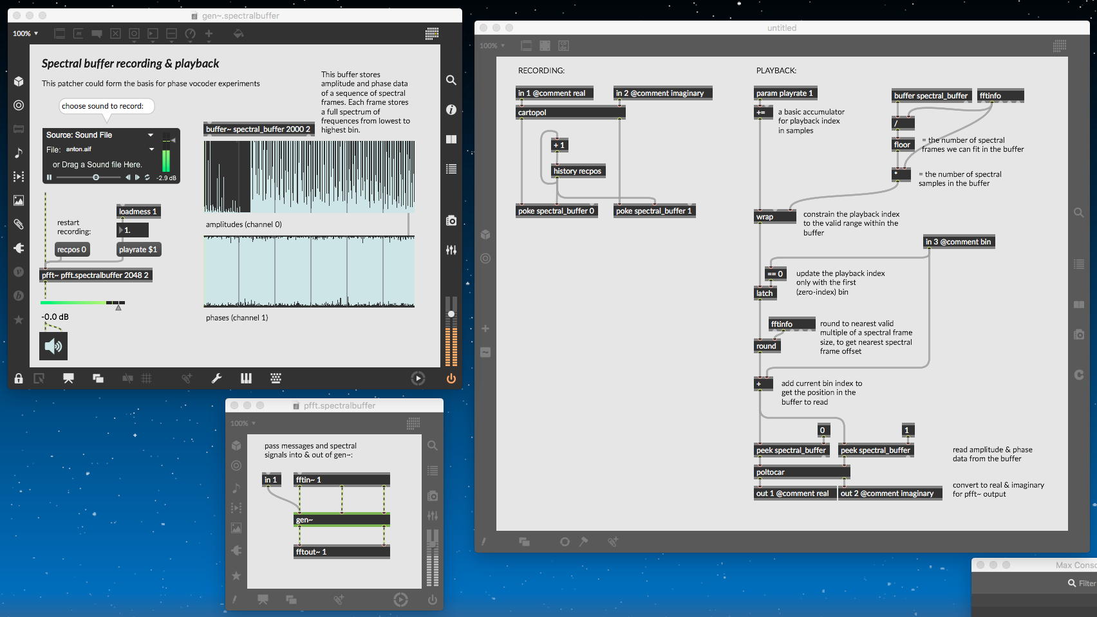The height and width of the screenshot is (617, 1097).
Task: Open zoom 100% dropdown in gen~.spectralbuffer
Action: (x=26, y=33)
